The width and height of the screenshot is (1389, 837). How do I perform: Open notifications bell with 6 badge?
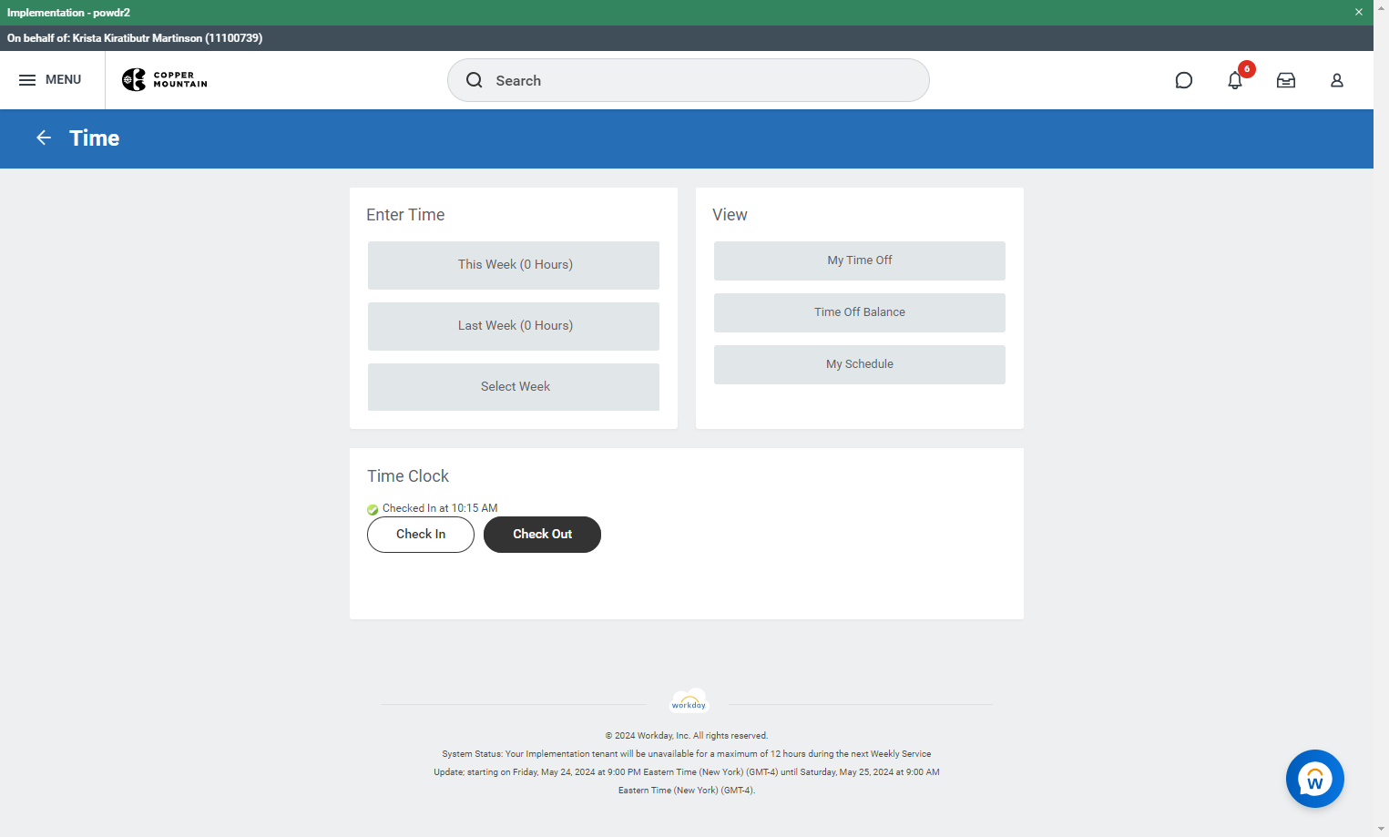(x=1236, y=80)
